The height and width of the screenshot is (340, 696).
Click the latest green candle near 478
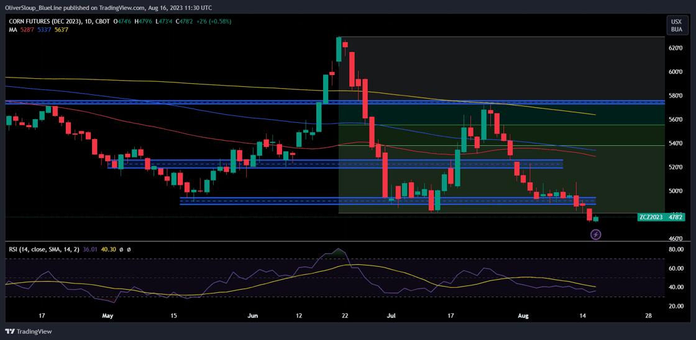coord(596,219)
